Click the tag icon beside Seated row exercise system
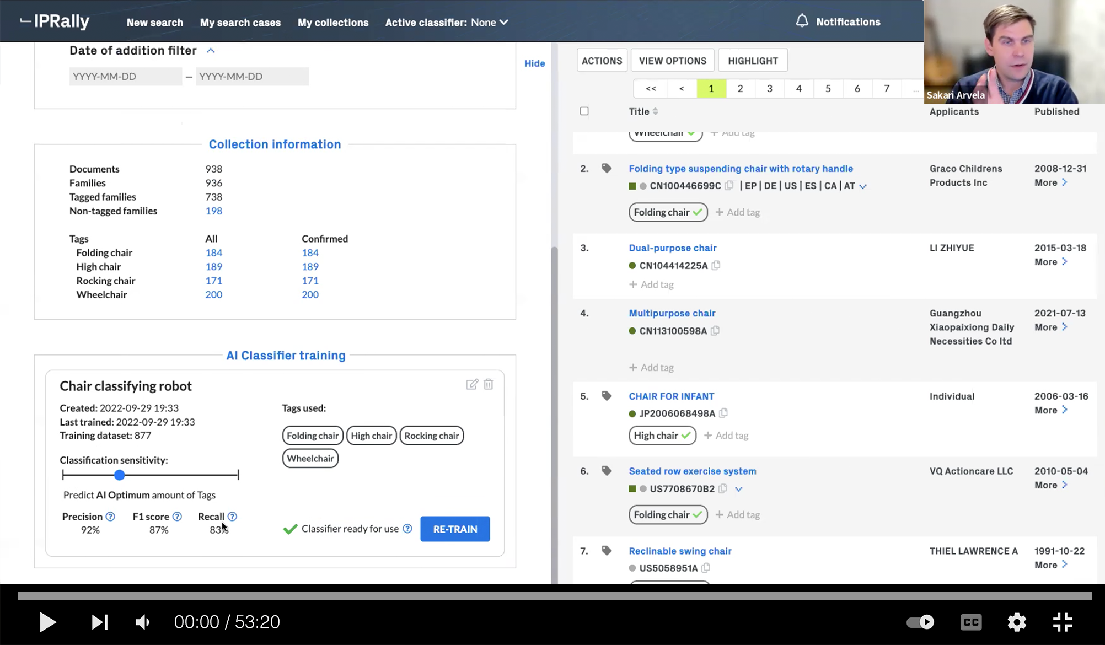This screenshot has width=1105, height=645. (607, 471)
